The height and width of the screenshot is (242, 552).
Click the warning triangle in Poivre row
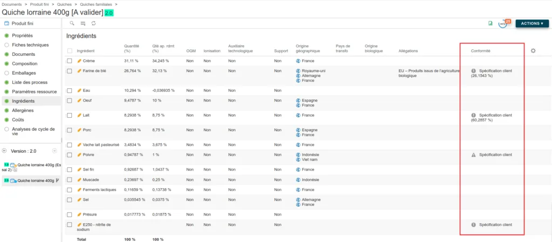pos(473,155)
